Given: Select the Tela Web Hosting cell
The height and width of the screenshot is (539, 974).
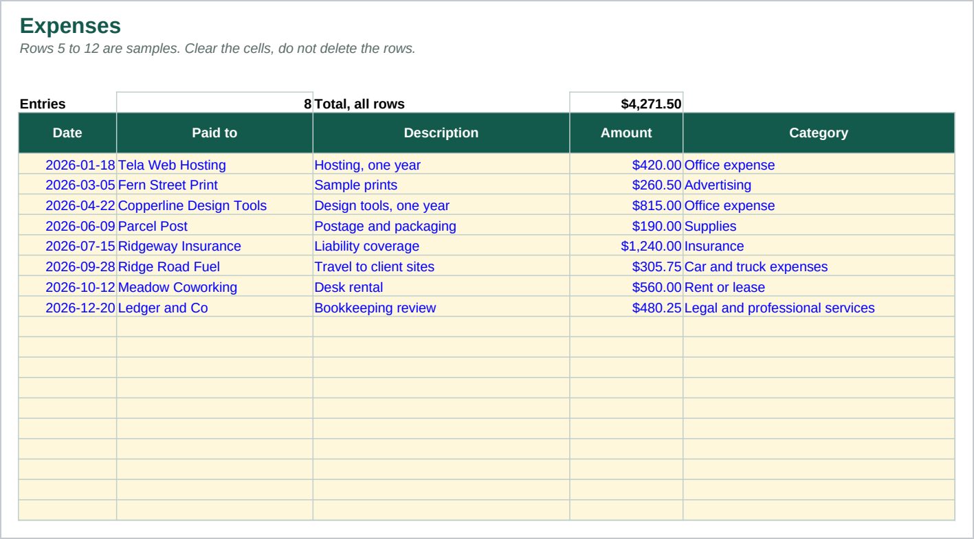Looking at the screenshot, I should (214, 165).
